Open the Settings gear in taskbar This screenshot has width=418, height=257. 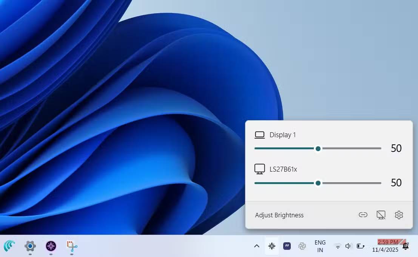point(30,247)
